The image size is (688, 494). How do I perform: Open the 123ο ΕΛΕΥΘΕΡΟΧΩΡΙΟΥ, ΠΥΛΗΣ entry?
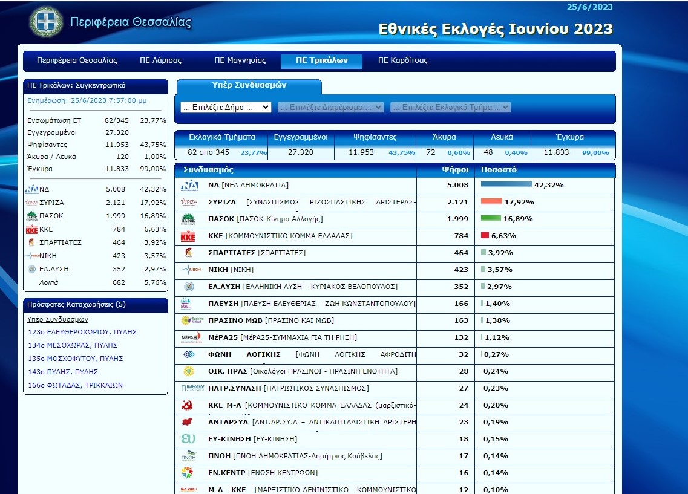point(82,332)
